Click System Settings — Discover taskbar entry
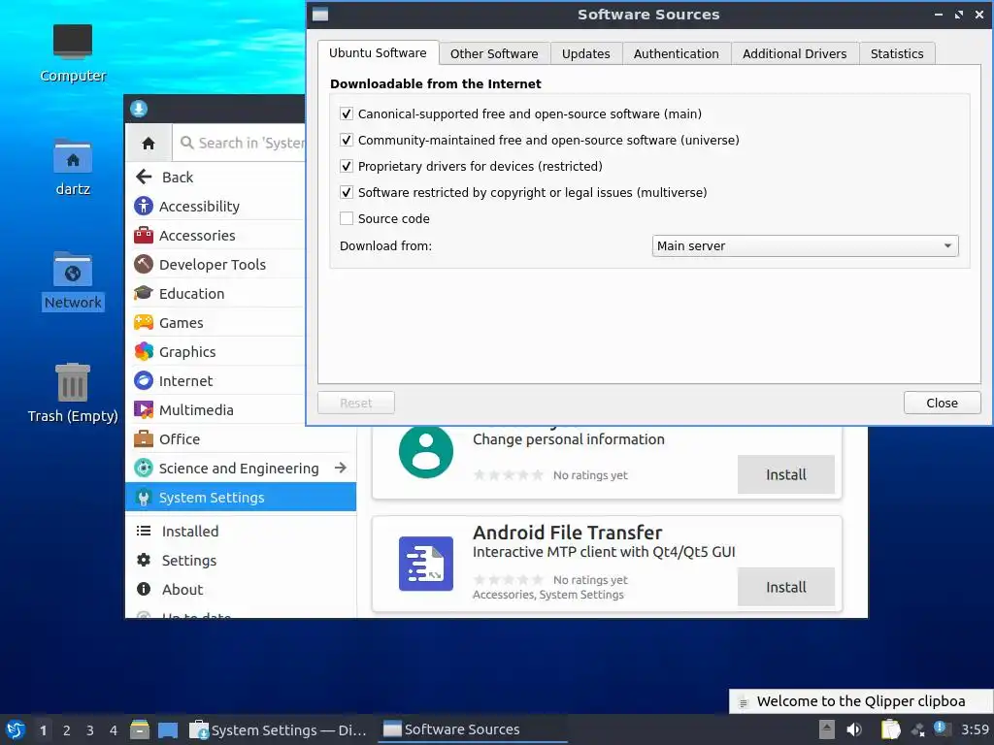The width and height of the screenshot is (994, 745). [x=279, y=729]
